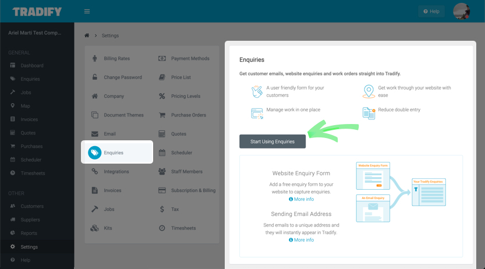Click the Tradify logo
Screen dimensions: 485x269
click(37, 12)
